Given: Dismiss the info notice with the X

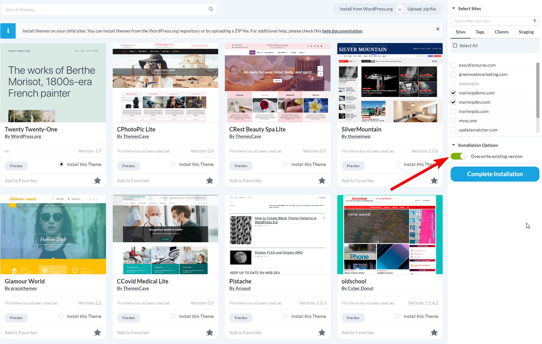Looking at the screenshot, I should [x=438, y=29].
